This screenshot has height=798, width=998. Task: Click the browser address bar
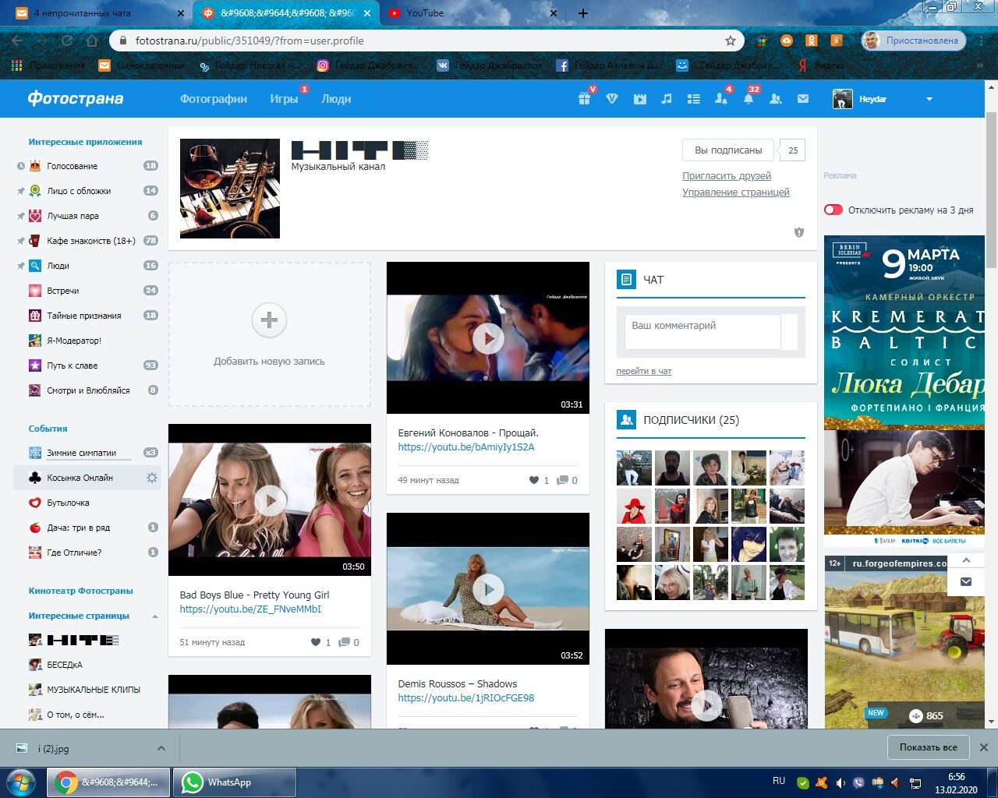427,41
